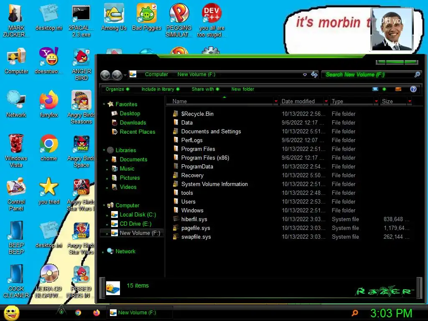Open the Among Us desktop shortcut
Viewport: 428px width, 321px height.
click(114, 17)
